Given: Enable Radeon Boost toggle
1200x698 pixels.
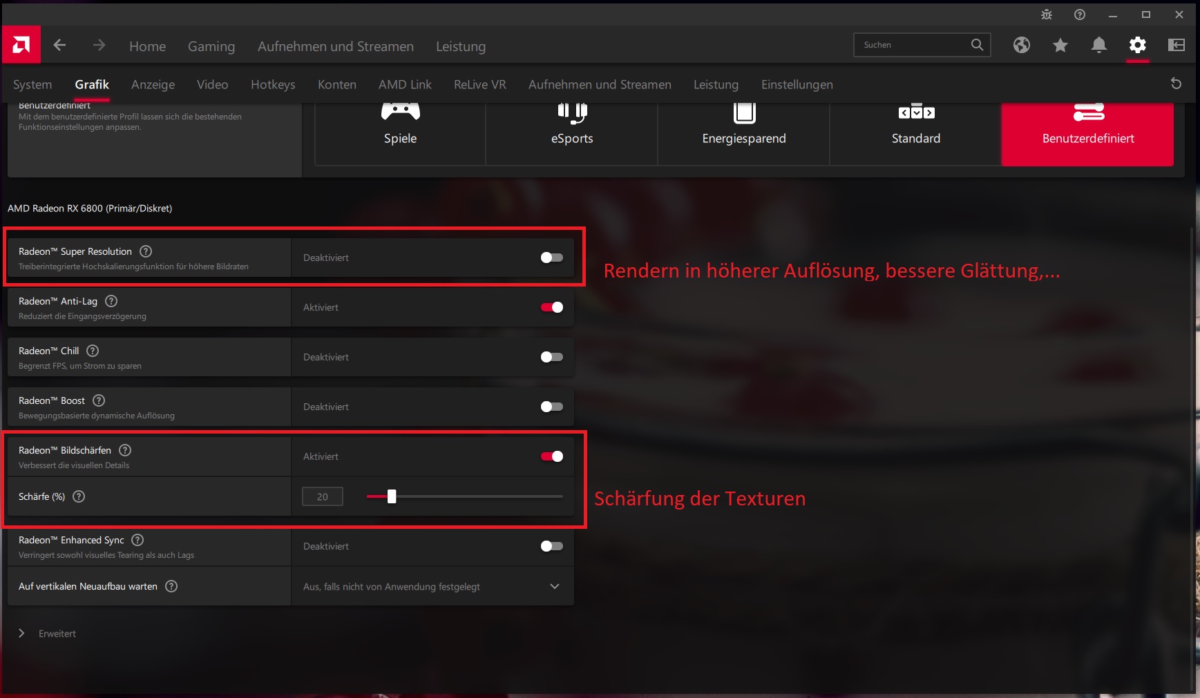Looking at the screenshot, I should 552,407.
